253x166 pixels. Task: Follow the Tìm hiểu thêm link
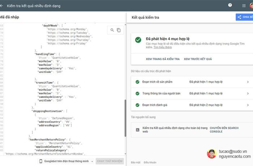(162, 47)
